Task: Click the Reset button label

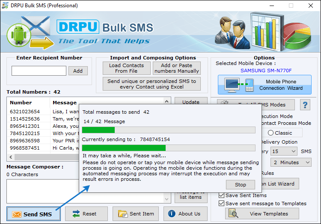Action: 89,214
